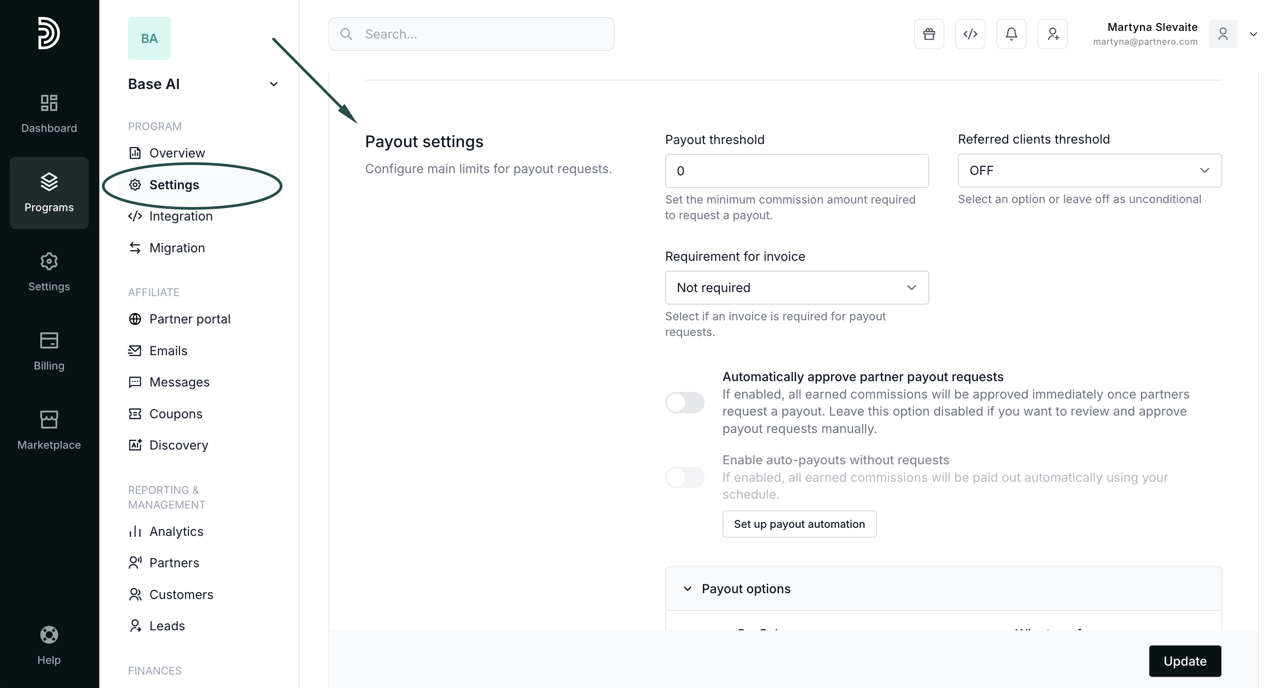Viewport: 1284px width, 688px height.
Task: Open Requirement for invoice dropdown
Action: [x=796, y=288]
